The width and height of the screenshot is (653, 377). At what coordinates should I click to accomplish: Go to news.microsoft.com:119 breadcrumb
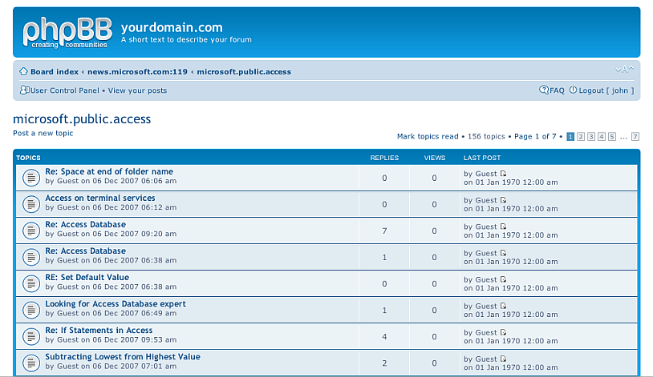coord(137,72)
